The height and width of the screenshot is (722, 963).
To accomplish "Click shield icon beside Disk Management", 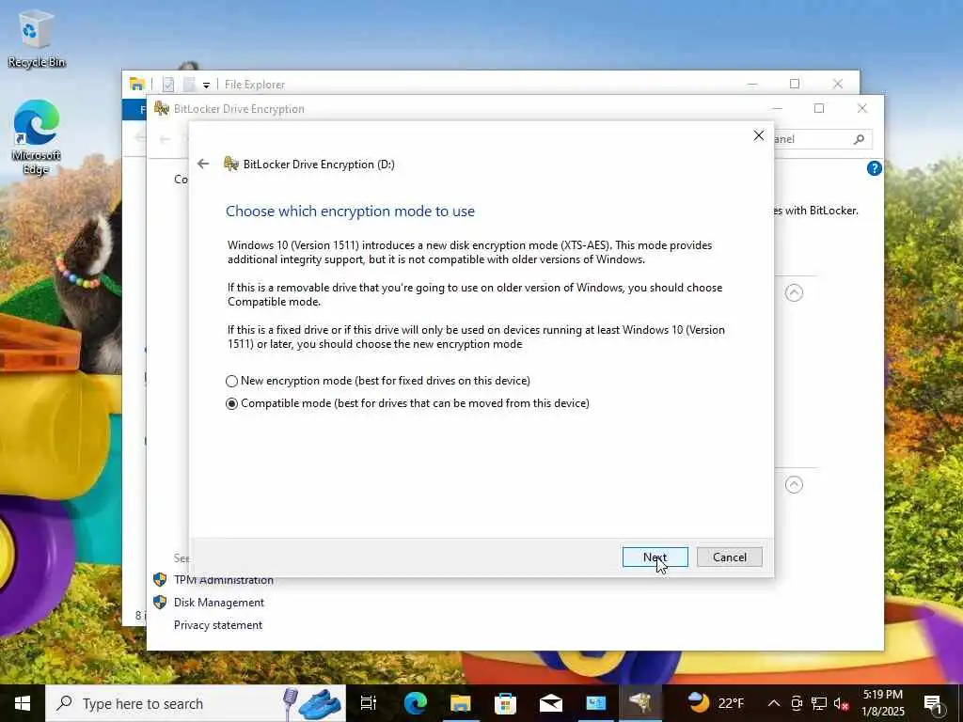I will (x=160, y=603).
